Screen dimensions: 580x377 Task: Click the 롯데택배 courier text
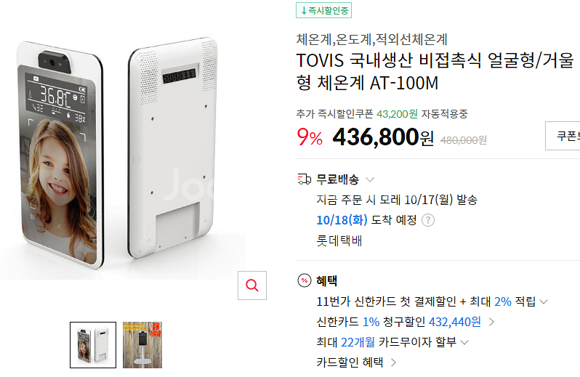tap(340, 240)
